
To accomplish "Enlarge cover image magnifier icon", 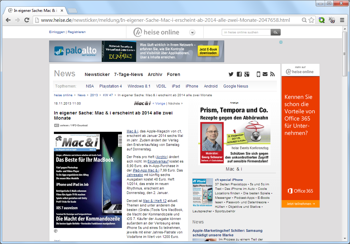I will (x=56, y=231).
